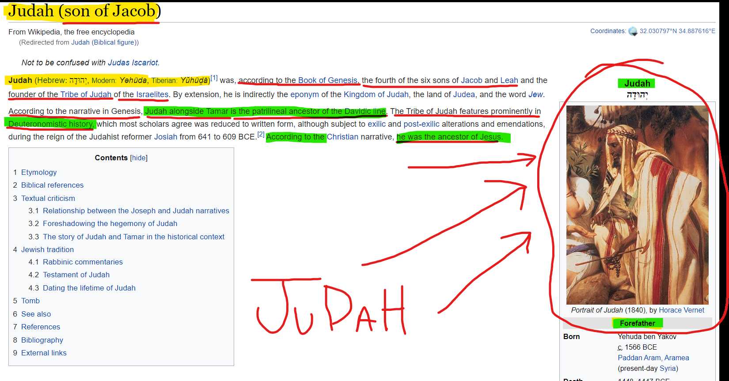Open the Syria link in infobox
The height and width of the screenshot is (381, 729).
pos(668,368)
